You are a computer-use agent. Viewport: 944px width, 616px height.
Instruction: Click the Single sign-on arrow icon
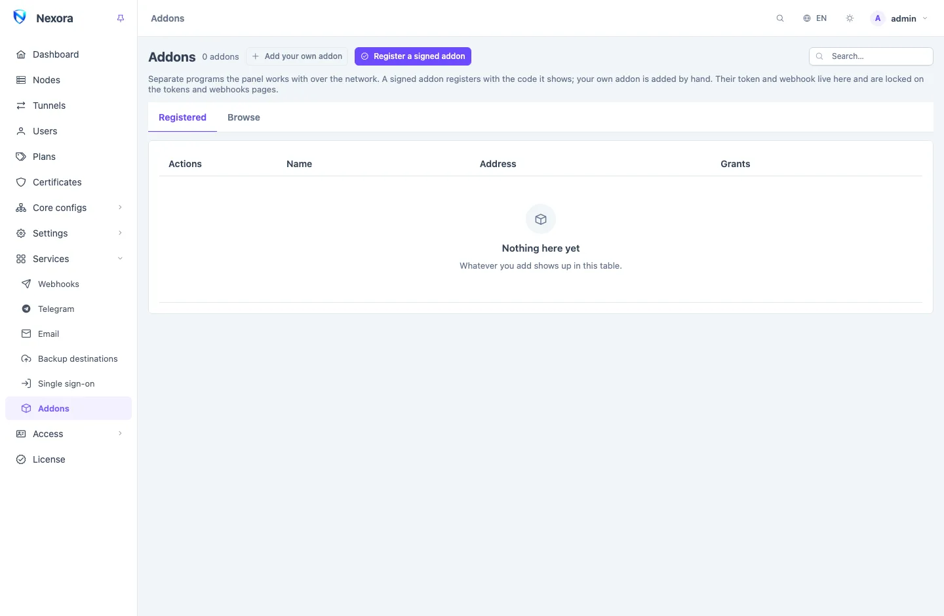(26, 383)
